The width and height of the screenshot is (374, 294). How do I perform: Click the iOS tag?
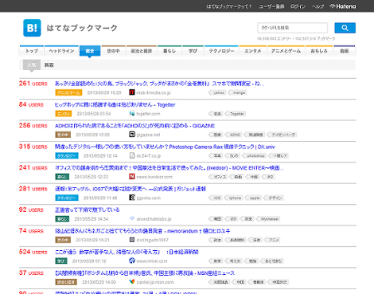(216, 198)
